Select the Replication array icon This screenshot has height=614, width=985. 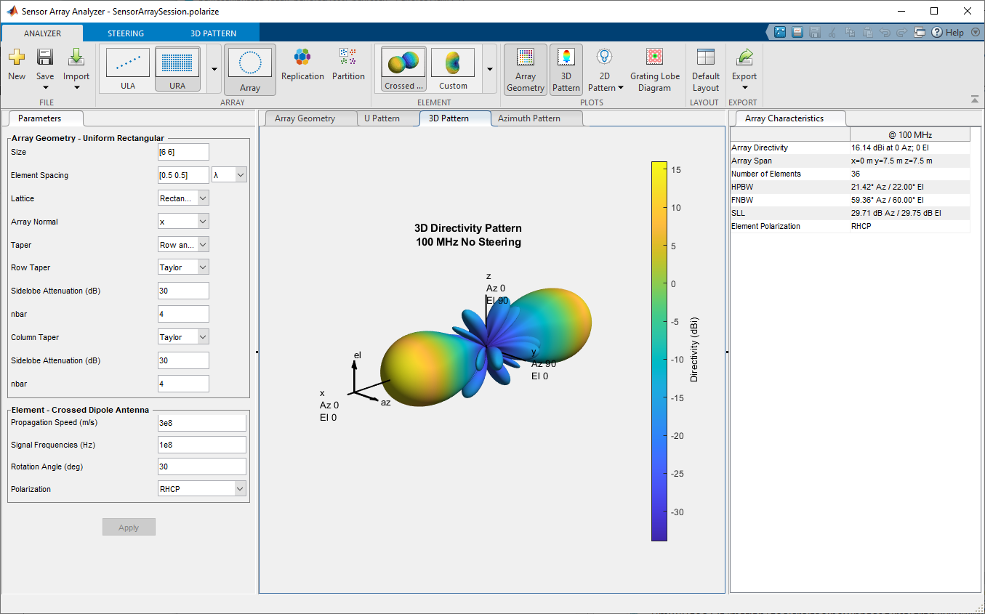(302, 58)
